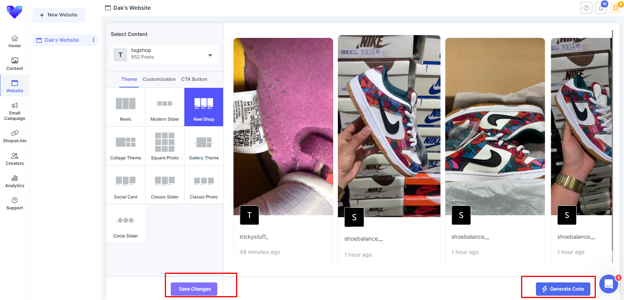Select the Reel Shop theme

click(x=204, y=107)
